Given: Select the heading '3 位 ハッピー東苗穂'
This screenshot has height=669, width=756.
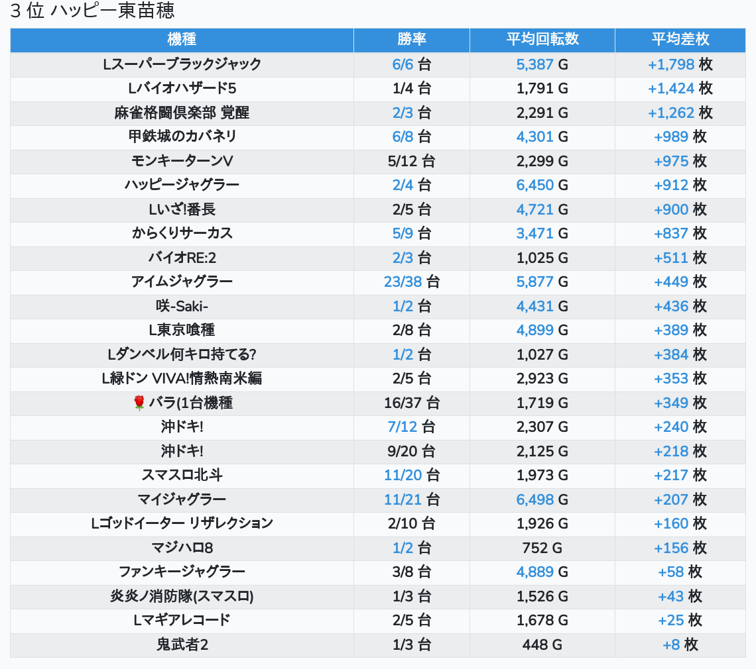Looking at the screenshot, I should 93,11.
